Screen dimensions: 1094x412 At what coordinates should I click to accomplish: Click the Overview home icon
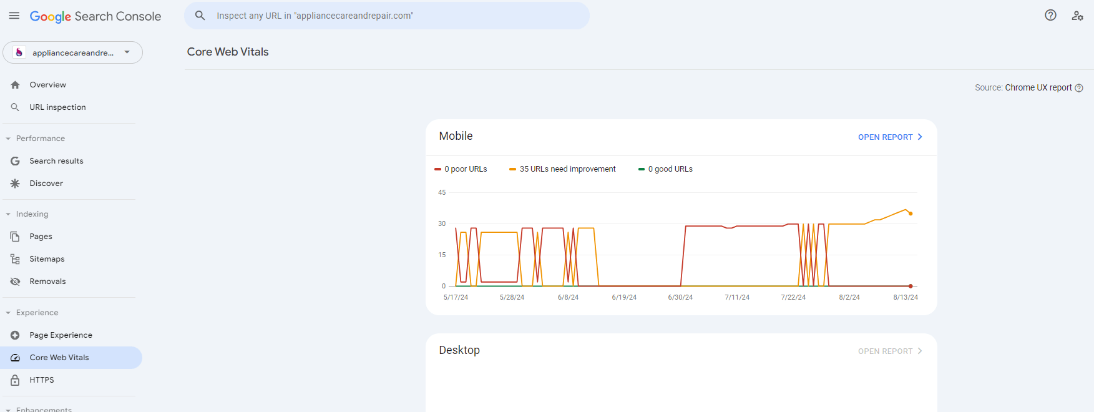tap(16, 85)
